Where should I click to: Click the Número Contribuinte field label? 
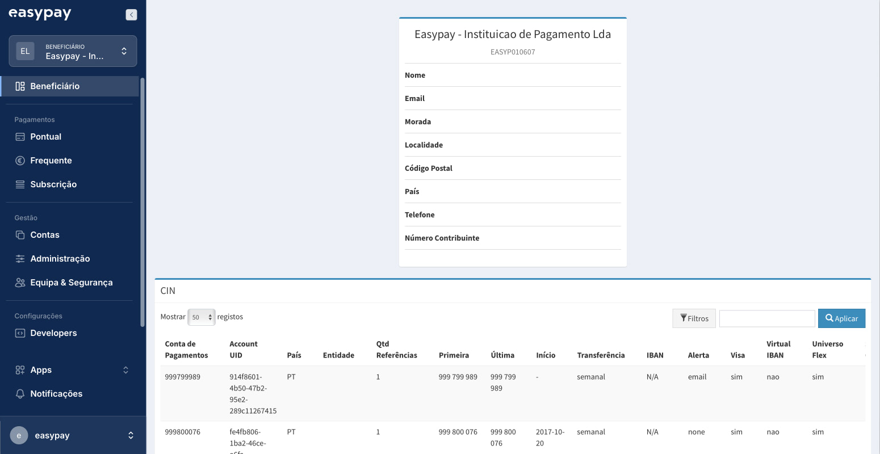442,238
